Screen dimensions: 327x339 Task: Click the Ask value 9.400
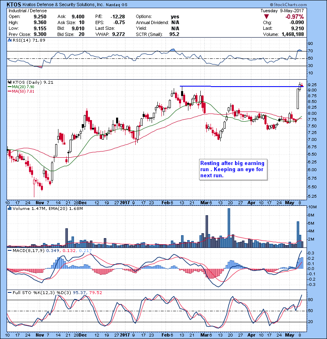coord(78,17)
